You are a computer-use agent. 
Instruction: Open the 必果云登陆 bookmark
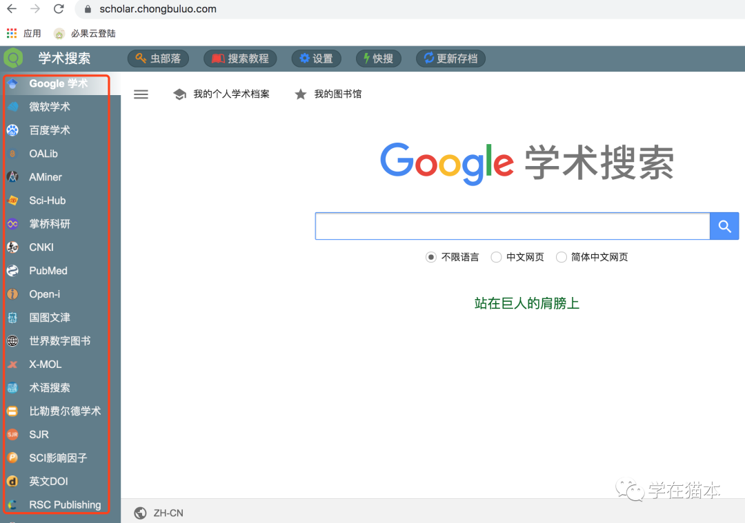coord(85,33)
